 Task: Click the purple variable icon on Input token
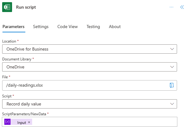pyautogui.click(x=7, y=122)
